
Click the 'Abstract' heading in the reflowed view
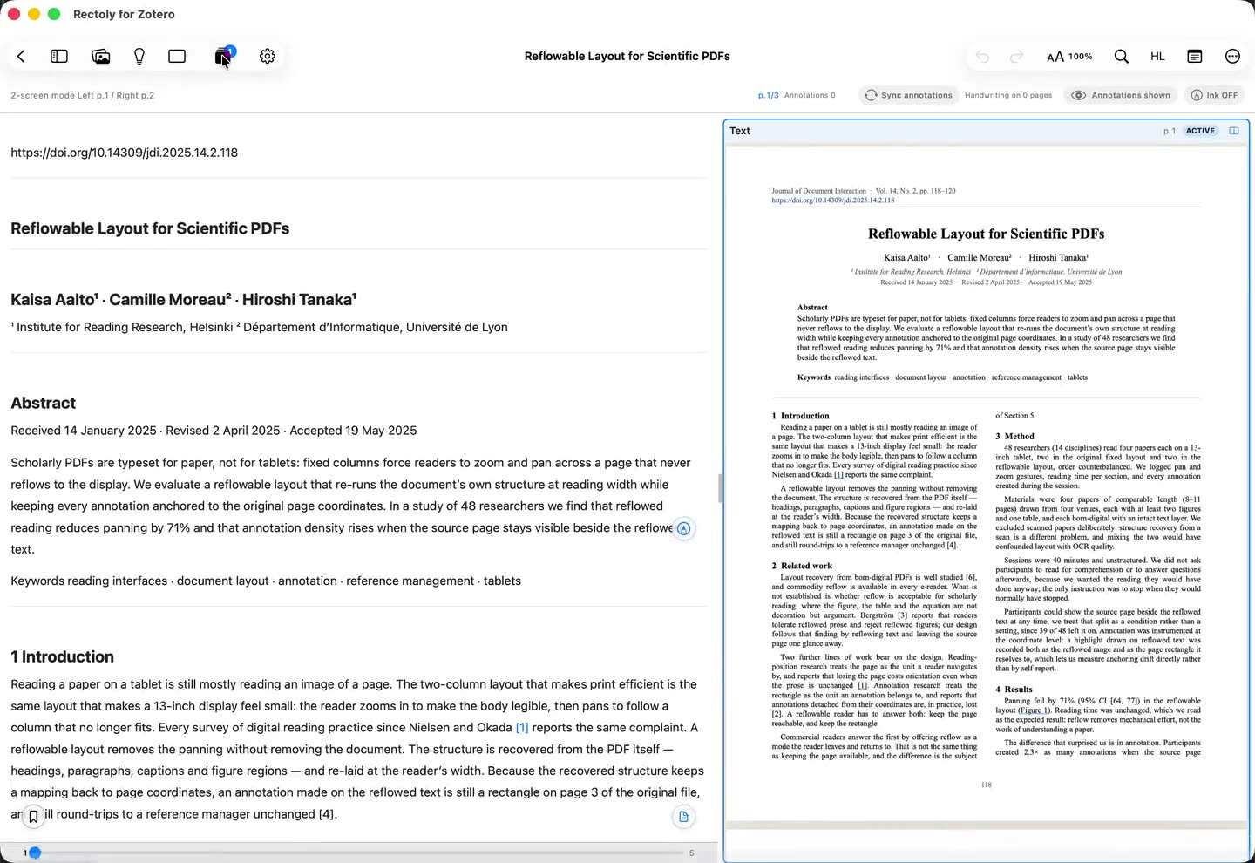click(x=43, y=403)
